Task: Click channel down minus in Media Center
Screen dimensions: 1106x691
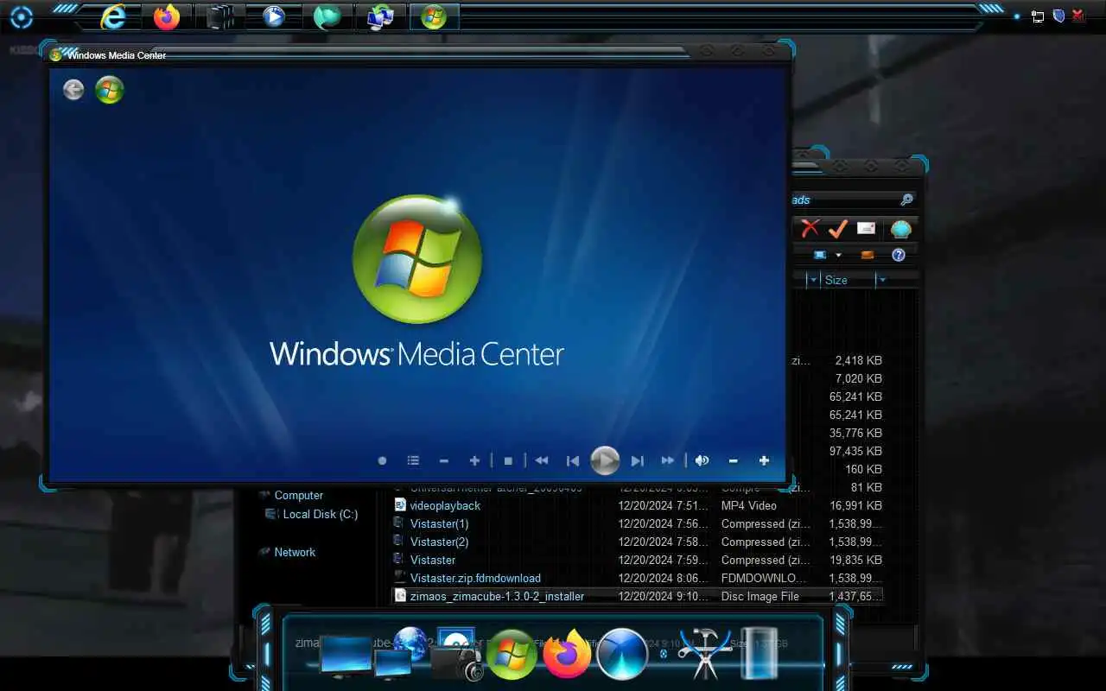Action: (x=444, y=460)
